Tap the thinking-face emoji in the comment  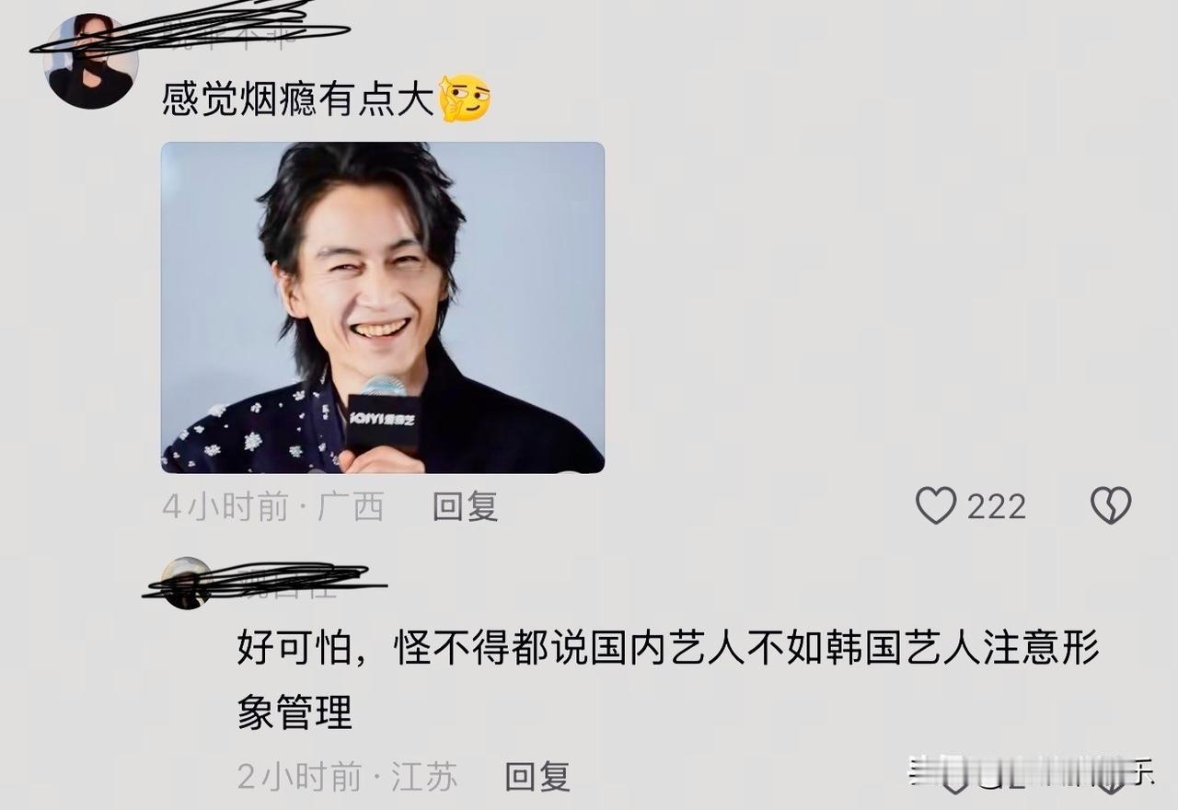point(466,98)
